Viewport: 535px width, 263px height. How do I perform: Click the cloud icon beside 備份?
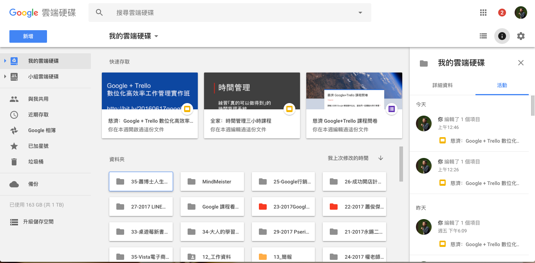[x=14, y=184]
